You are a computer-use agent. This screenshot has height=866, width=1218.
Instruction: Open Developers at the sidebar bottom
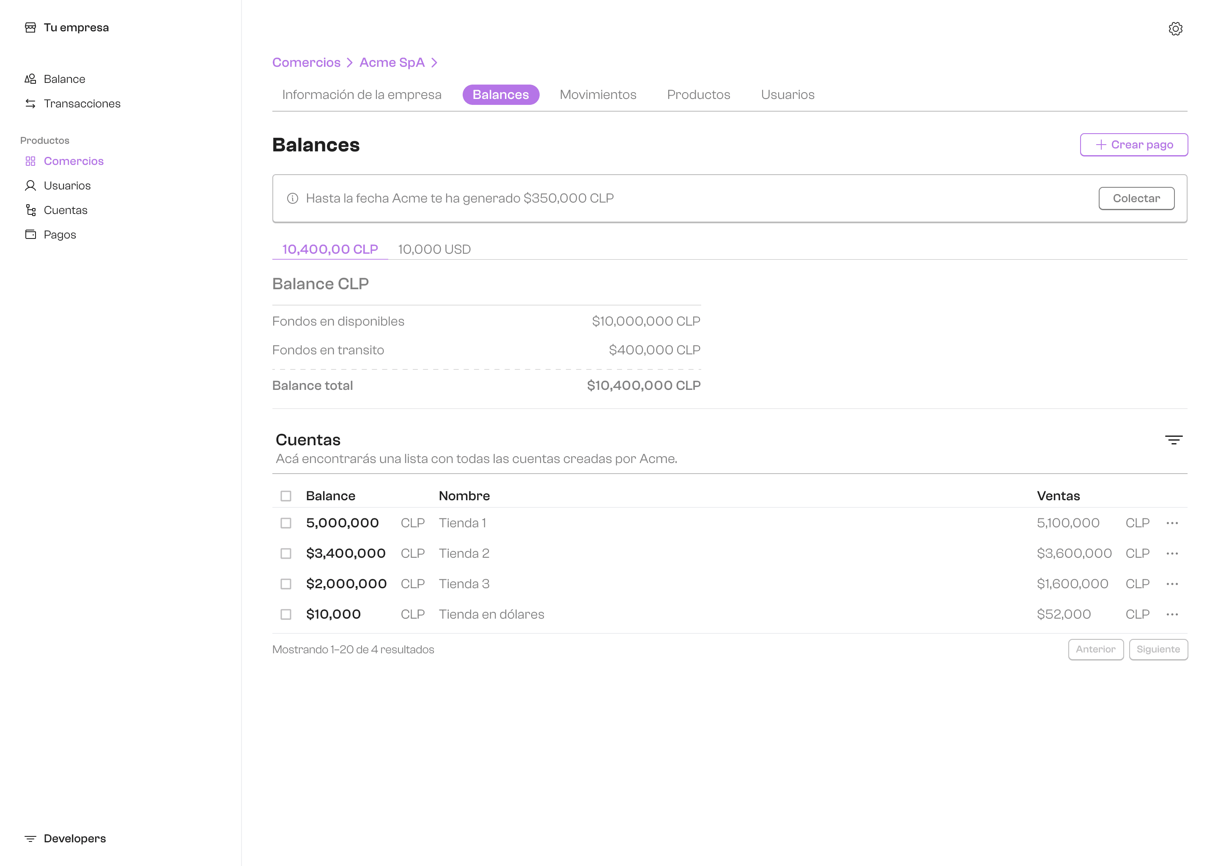point(75,839)
